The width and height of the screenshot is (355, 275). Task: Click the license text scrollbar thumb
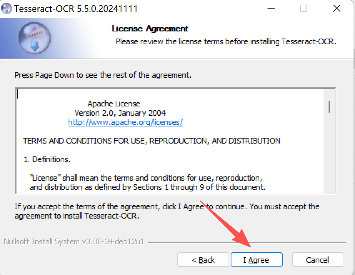pos(329,106)
